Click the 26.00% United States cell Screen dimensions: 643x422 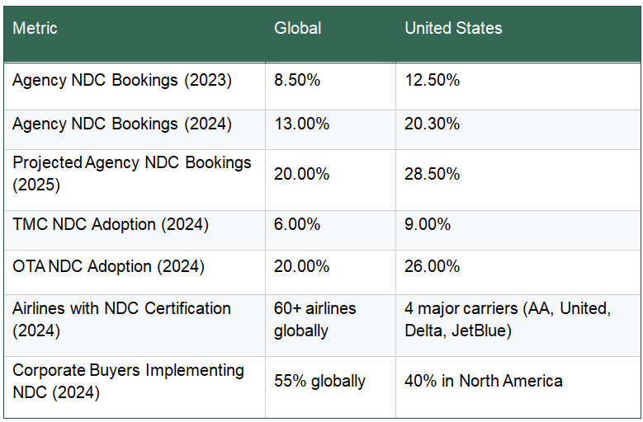click(433, 267)
